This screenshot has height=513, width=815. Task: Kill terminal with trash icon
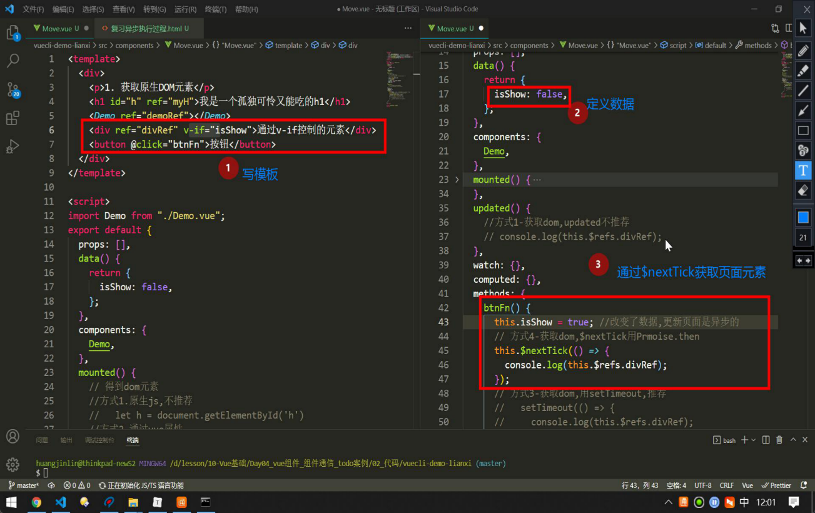[779, 440]
